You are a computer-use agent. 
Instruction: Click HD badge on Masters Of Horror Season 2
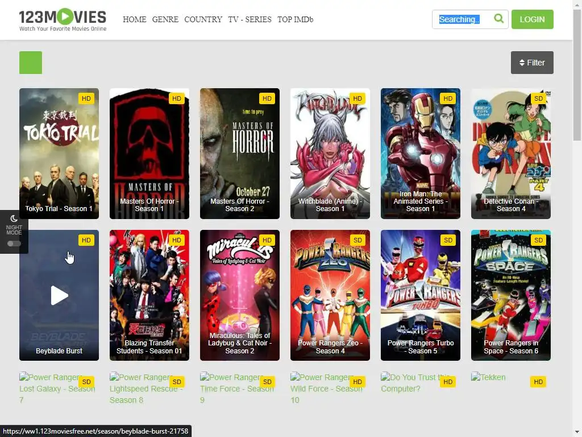tap(267, 98)
